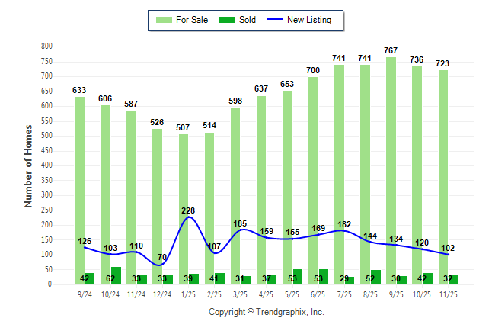Click the 6/25 For Sale bar (700)
The image size is (492, 331).
point(313,179)
